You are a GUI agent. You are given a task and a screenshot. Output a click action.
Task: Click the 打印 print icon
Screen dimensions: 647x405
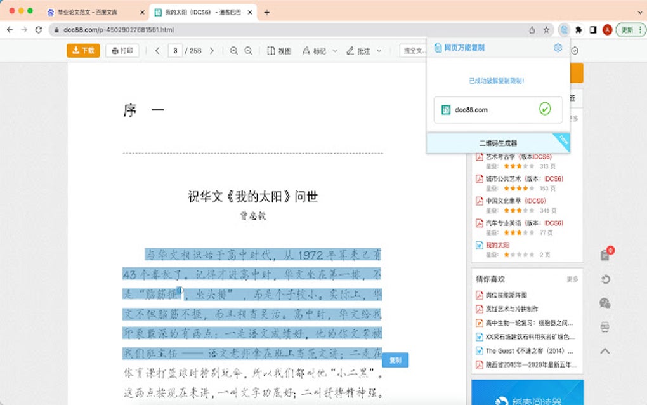[x=115, y=50]
